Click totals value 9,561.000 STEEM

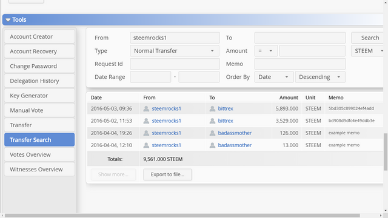click(x=163, y=159)
